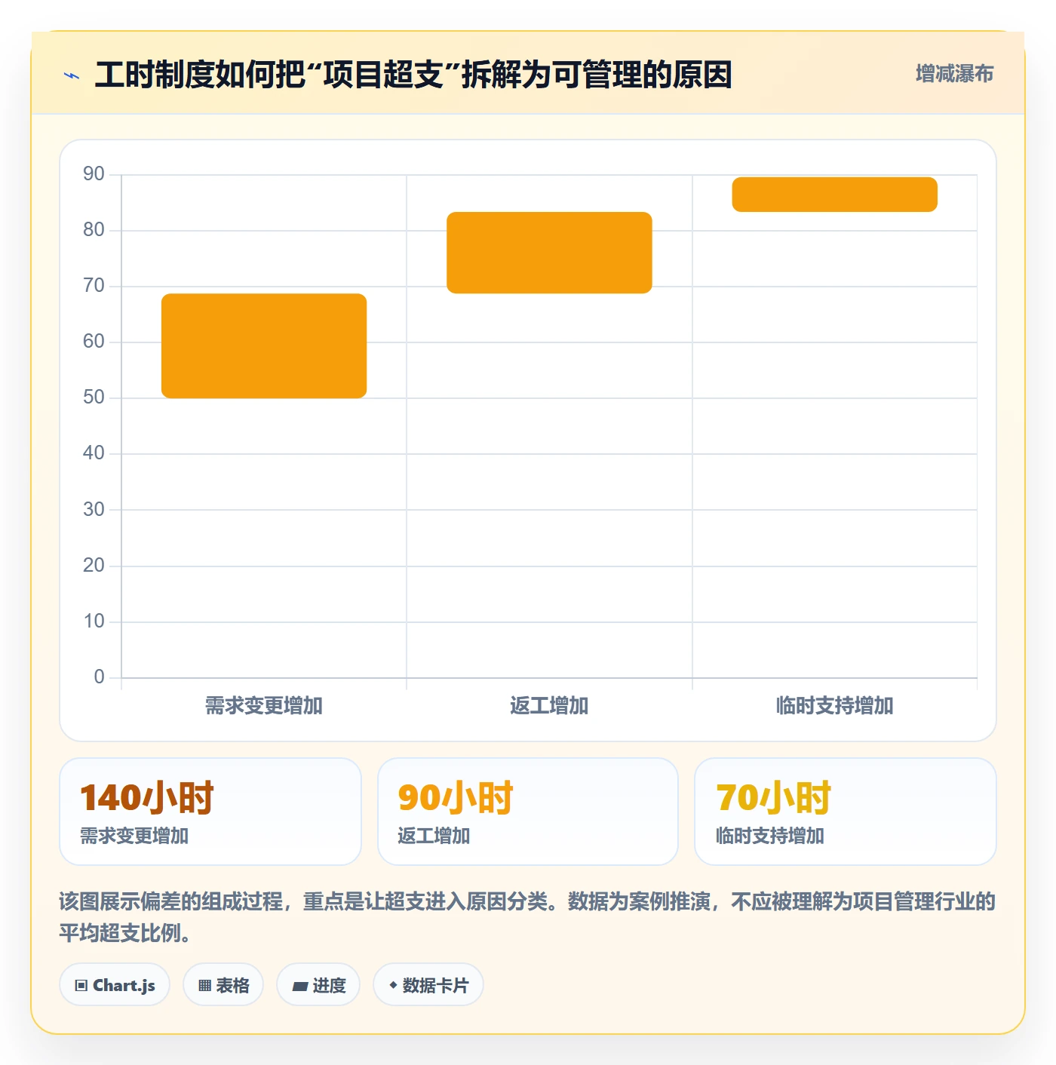Click the 90小时 value card
The image size is (1056, 1065).
pyautogui.click(x=528, y=812)
